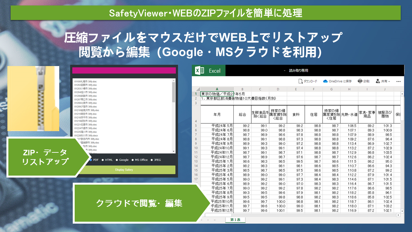Open file 01224千歳市 30fy.doc
The image size is (412, 232).
[x=85, y=128]
